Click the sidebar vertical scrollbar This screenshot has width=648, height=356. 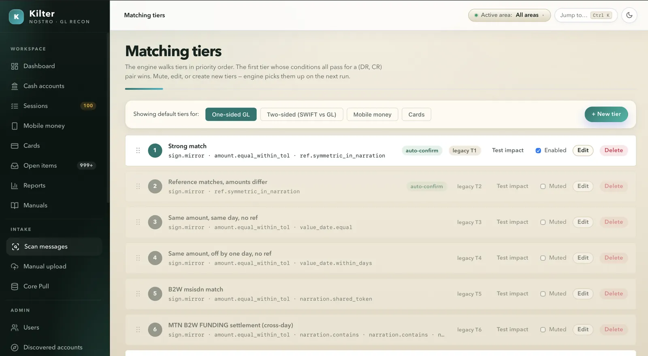pos(108,117)
